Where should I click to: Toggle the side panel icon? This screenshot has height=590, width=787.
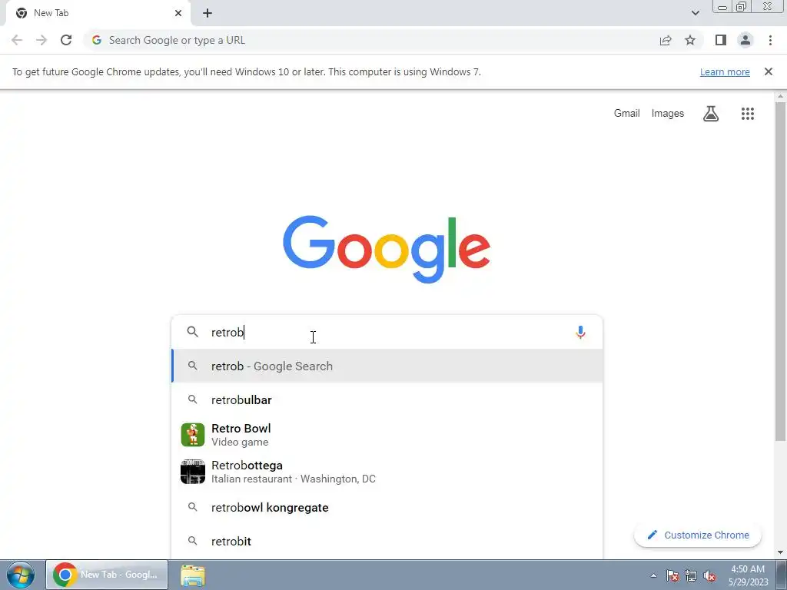coord(721,40)
